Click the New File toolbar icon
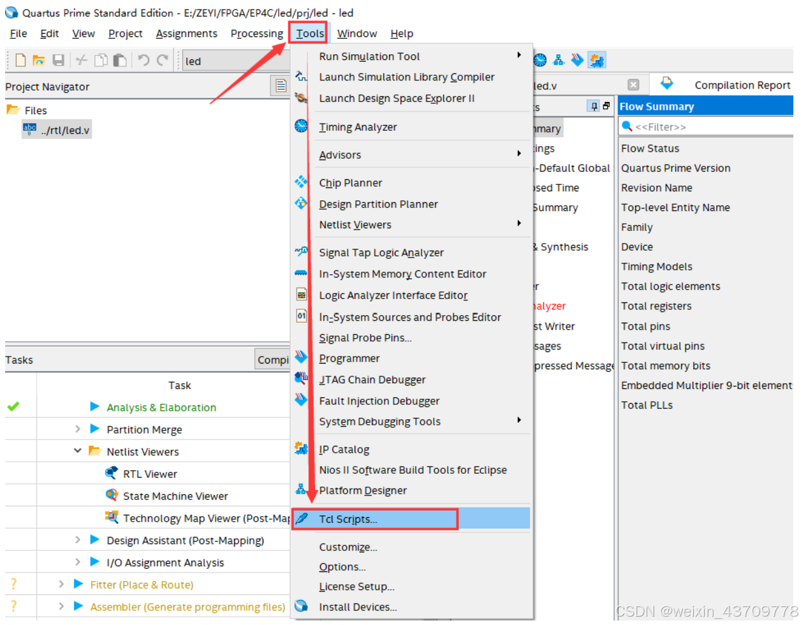This screenshot has width=801, height=625. (20, 60)
